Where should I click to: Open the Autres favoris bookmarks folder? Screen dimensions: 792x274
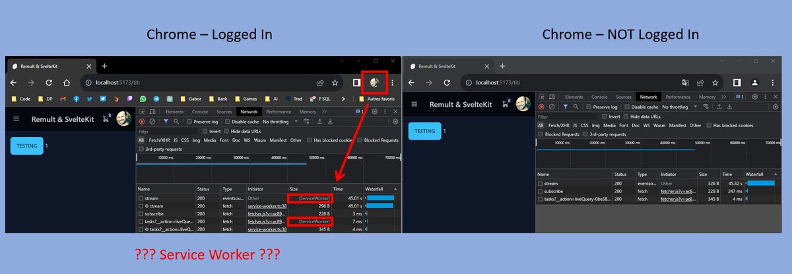(x=376, y=99)
